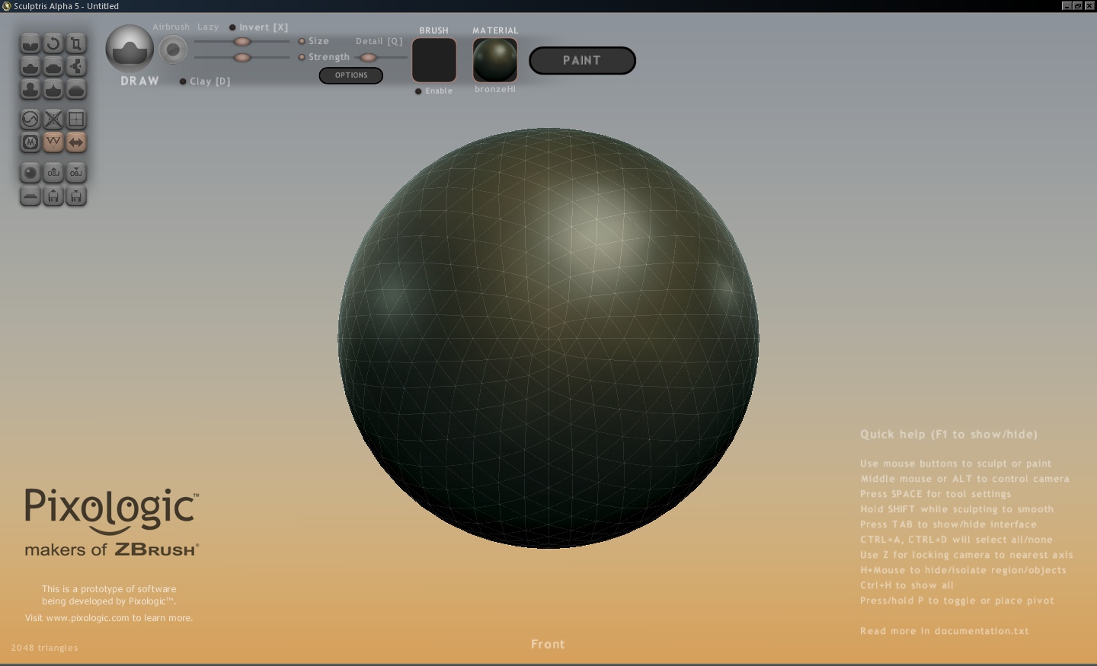Click the New Sphere icon
Image resolution: width=1097 pixels, height=666 pixels.
[x=30, y=173]
